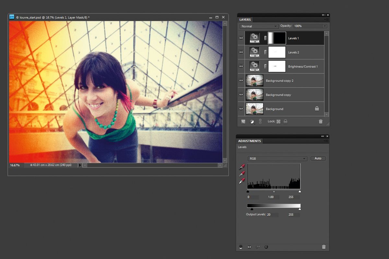Click the Create New Layer icon
Viewport: 389px width, 259px height.
pyautogui.click(x=243, y=121)
